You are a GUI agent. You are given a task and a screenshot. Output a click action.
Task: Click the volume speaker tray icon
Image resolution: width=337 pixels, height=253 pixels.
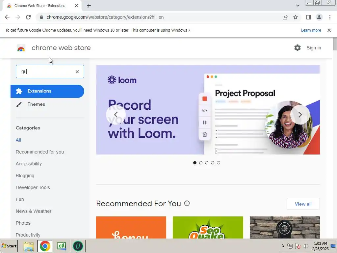click(305, 246)
